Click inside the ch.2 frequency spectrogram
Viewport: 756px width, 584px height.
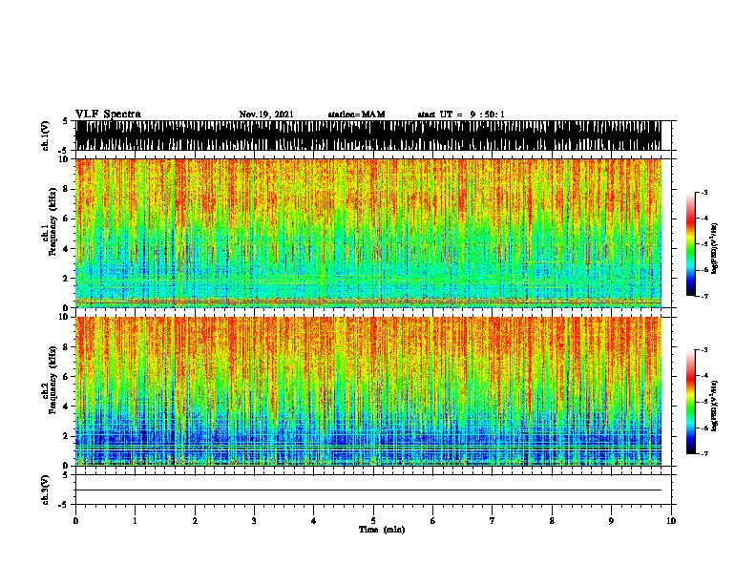367,391
